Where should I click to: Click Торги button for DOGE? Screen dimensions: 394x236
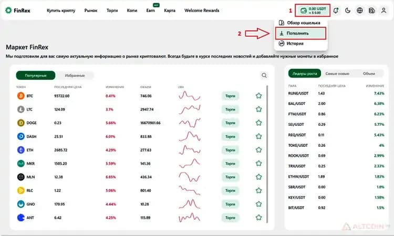click(x=230, y=123)
